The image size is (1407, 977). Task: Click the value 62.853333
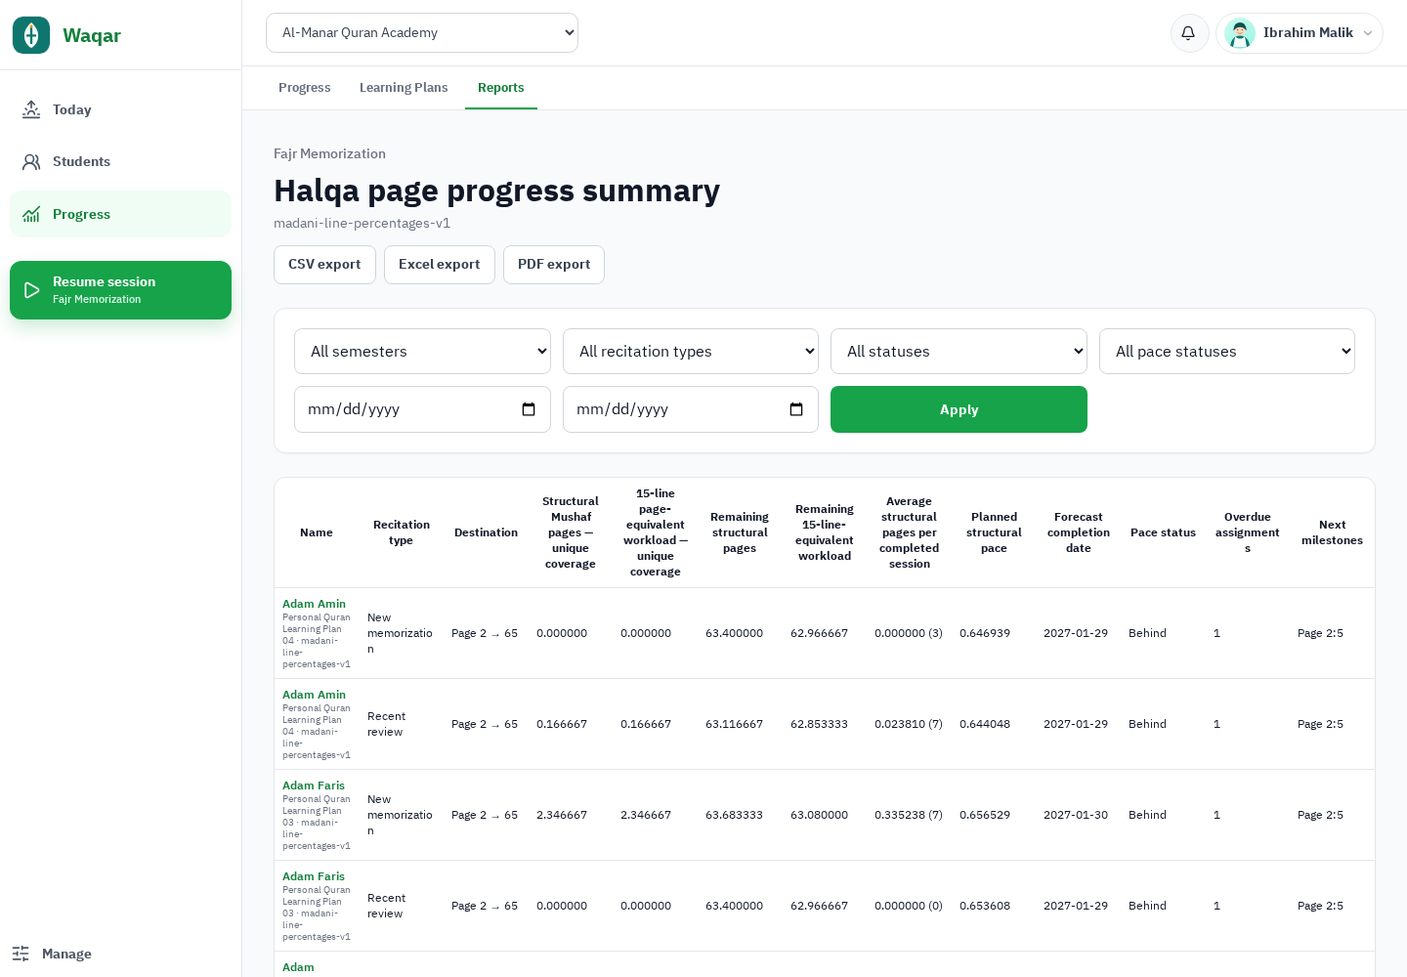point(819,724)
